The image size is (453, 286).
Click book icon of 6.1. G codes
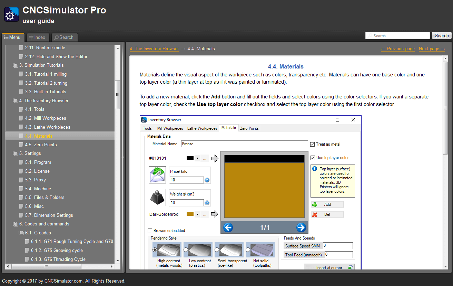tap(21, 233)
